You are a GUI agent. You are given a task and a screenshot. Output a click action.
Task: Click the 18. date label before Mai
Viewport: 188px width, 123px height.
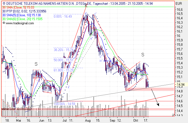tap(7, 120)
